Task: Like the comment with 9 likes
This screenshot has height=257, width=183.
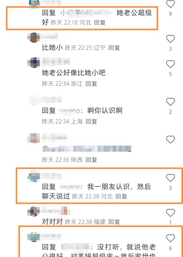Action: [170, 4]
